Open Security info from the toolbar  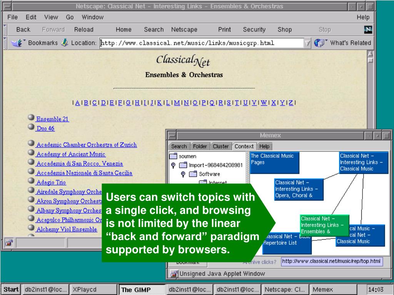click(254, 30)
